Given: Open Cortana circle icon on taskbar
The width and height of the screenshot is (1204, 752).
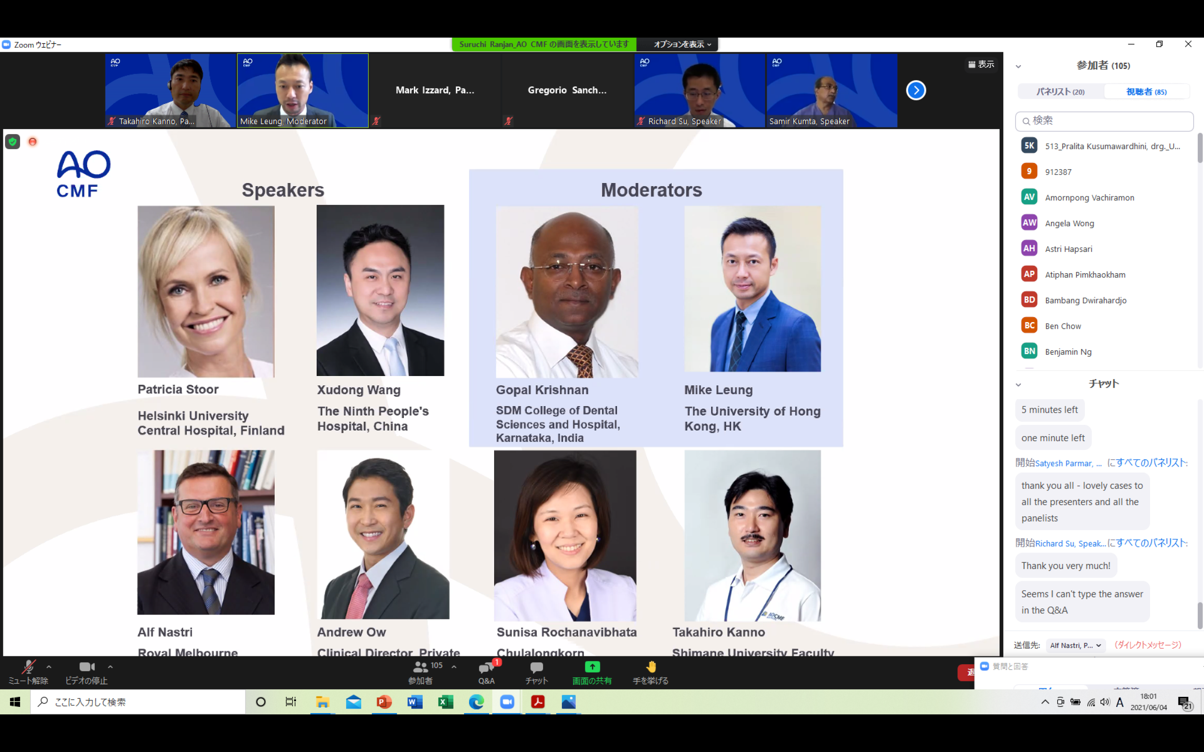Looking at the screenshot, I should coord(261,702).
